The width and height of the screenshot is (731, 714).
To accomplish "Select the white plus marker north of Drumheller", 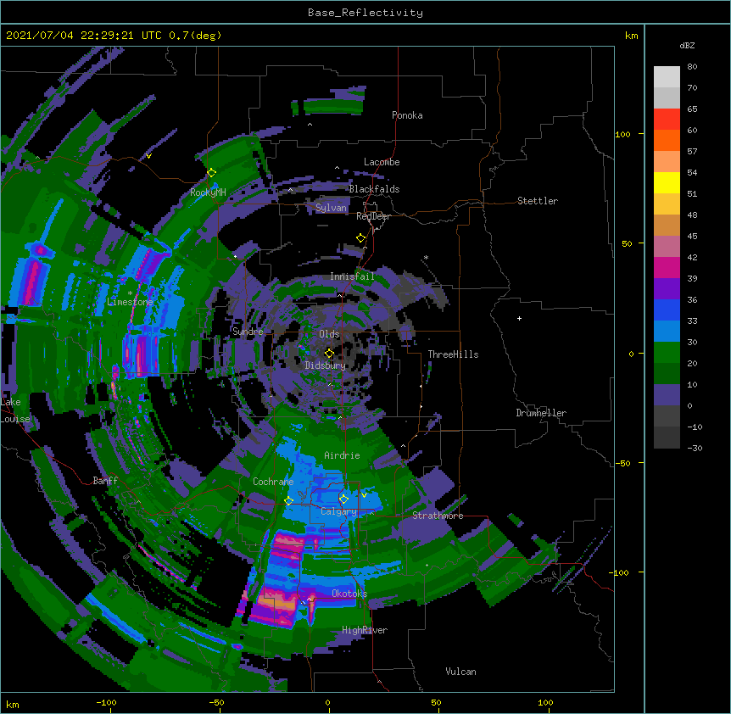I will point(519,318).
